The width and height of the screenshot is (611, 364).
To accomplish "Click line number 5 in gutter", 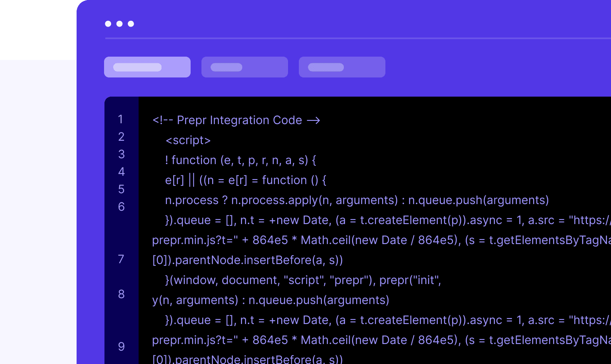I will (121, 189).
